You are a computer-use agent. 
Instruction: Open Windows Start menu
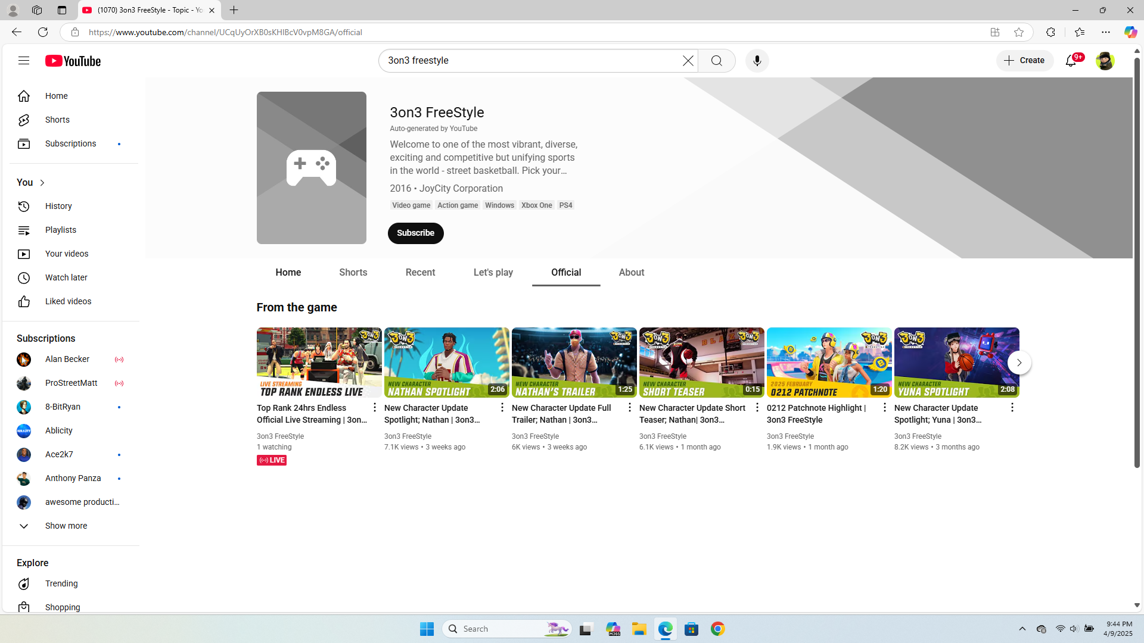(427, 629)
